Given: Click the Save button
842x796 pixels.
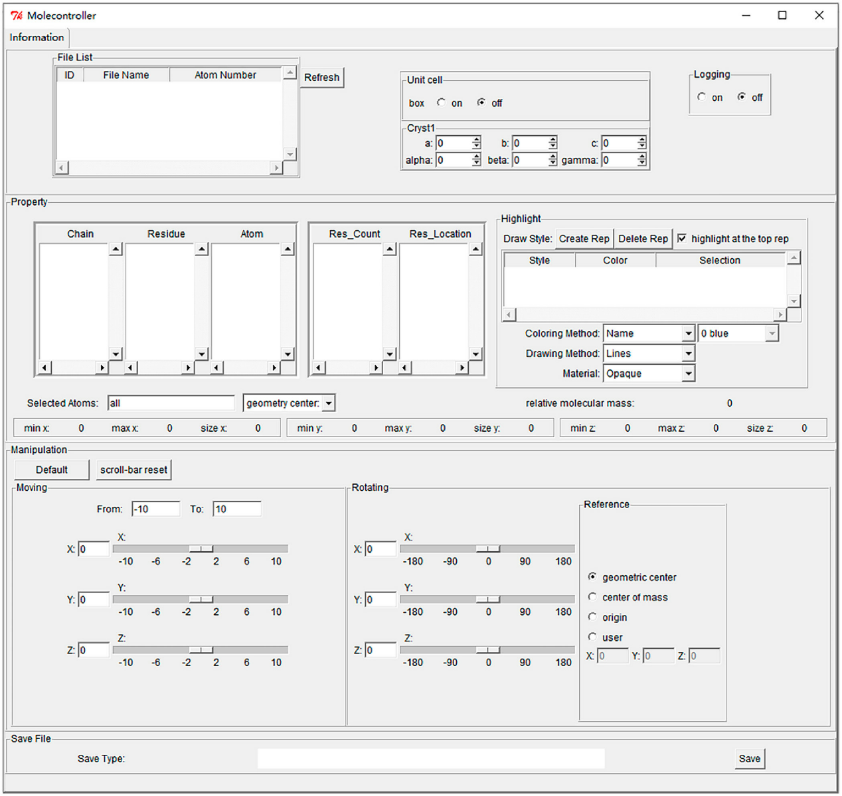Looking at the screenshot, I should [x=749, y=759].
